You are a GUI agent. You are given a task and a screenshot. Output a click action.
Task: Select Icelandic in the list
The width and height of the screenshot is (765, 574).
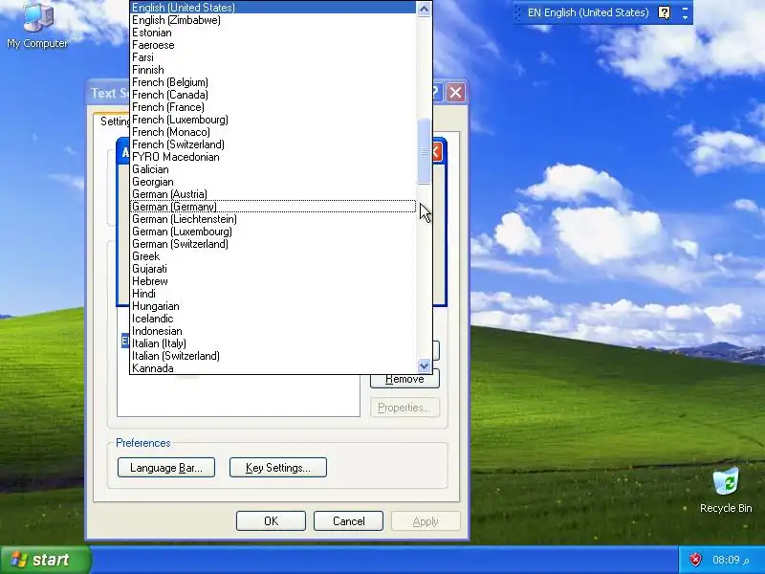(x=273, y=319)
